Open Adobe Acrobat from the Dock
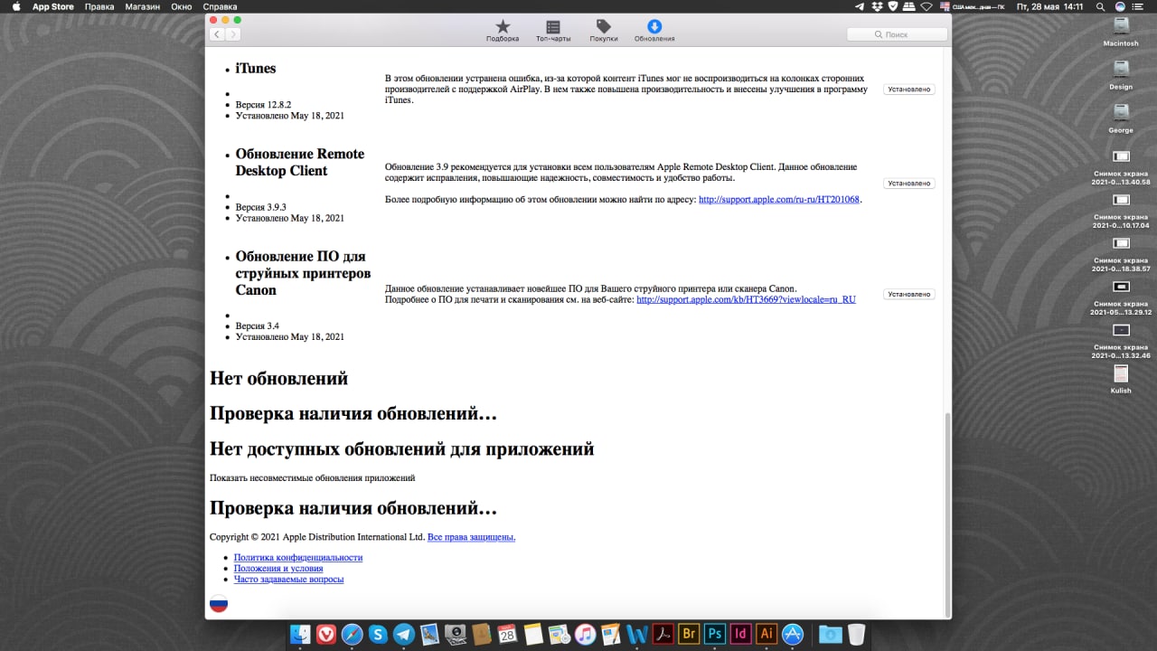The height and width of the screenshot is (651, 1157). [663, 634]
